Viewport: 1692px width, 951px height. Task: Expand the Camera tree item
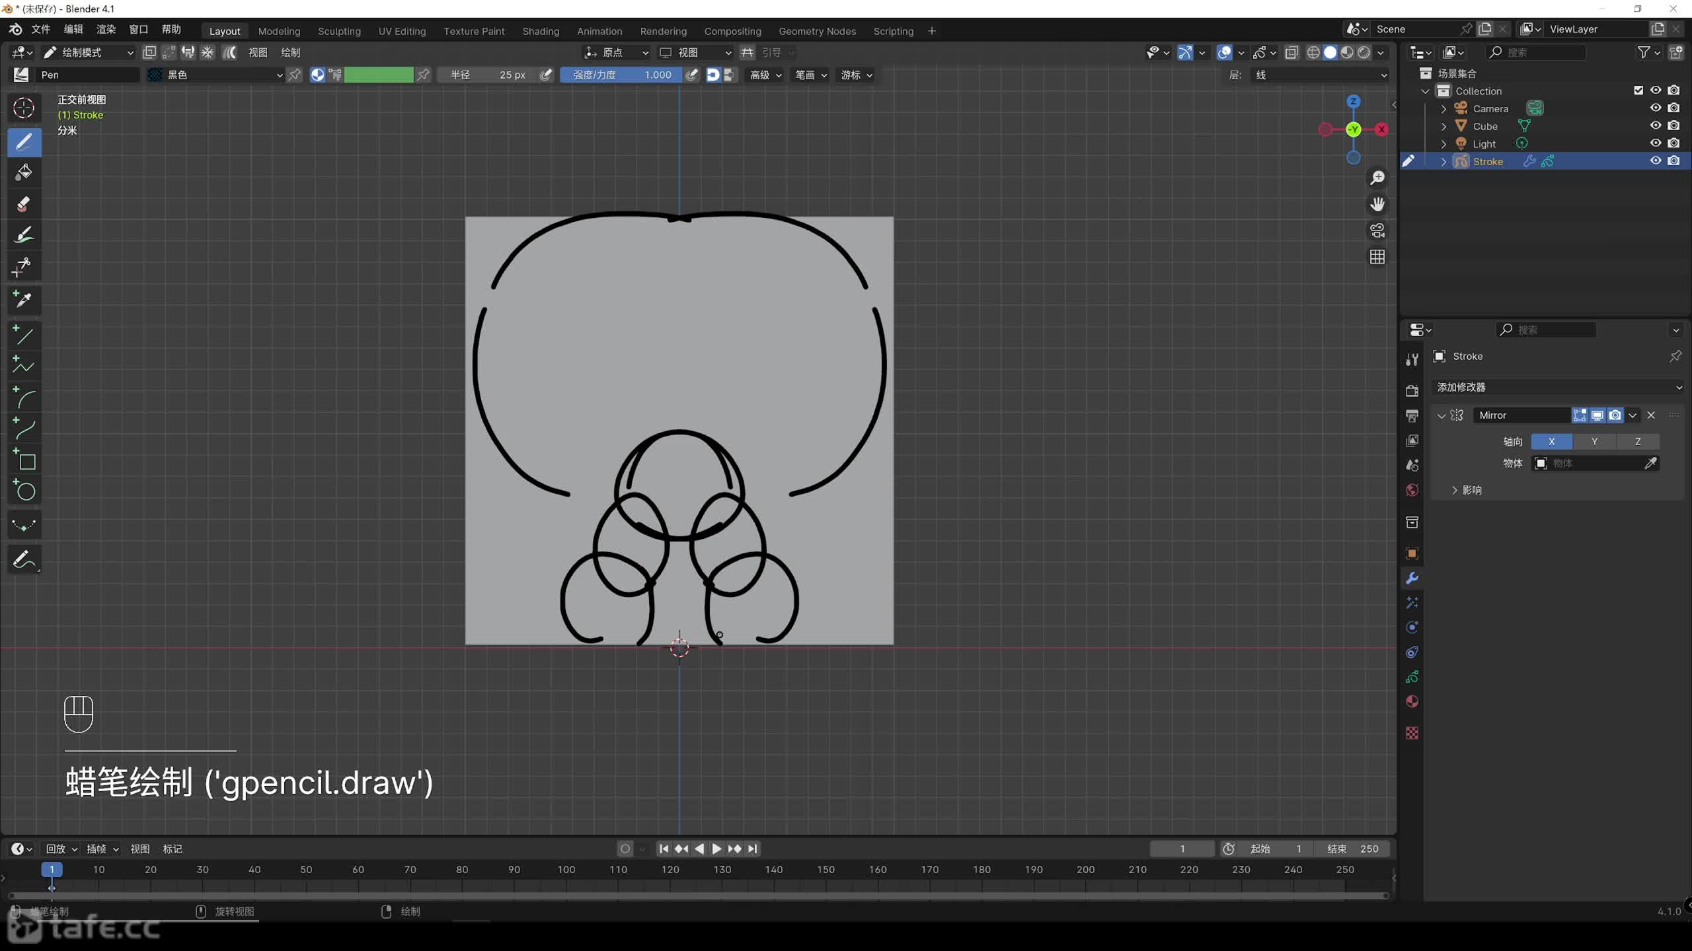1443,108
